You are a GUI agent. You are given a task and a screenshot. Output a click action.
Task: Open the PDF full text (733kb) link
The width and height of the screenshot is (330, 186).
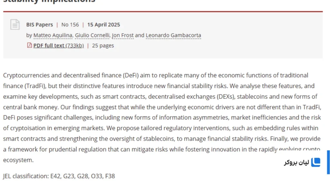59,46
